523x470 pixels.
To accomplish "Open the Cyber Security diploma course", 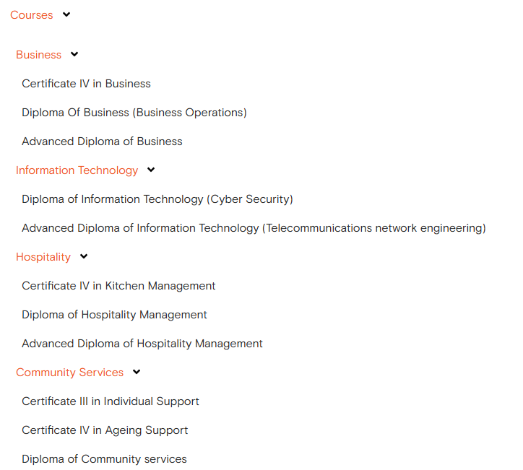I will point(157,199).
